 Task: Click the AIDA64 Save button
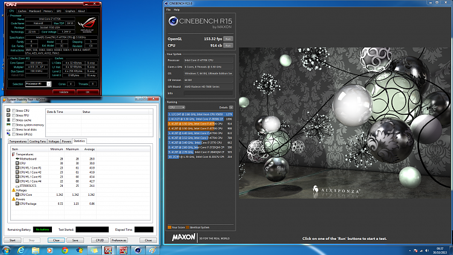point(75,240)
